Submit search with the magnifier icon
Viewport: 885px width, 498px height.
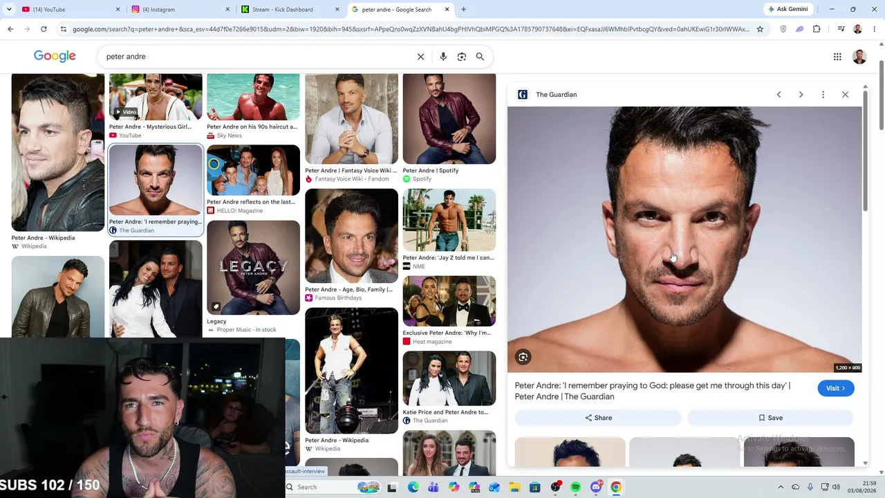(x=480, y=57)
